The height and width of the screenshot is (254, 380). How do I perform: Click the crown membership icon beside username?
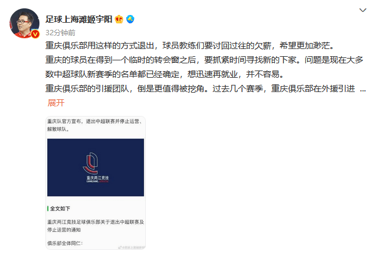119,19
